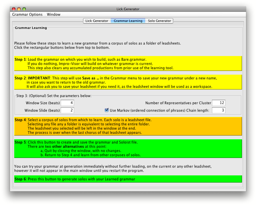
Task: Open the Window menu
Action: point(54,15)
